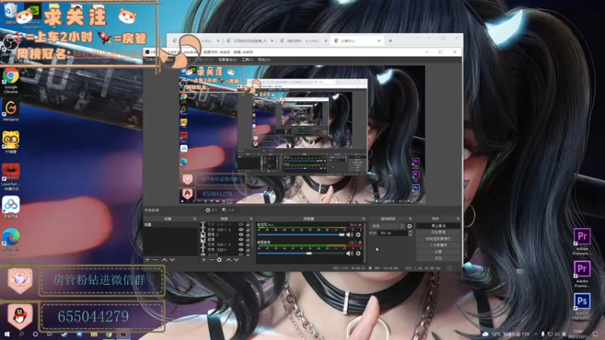Image resolution: width=605 pixels, height=340 pixels.
Task: Open Mic/Aux audio settings gear
Action: click(358, 234)
